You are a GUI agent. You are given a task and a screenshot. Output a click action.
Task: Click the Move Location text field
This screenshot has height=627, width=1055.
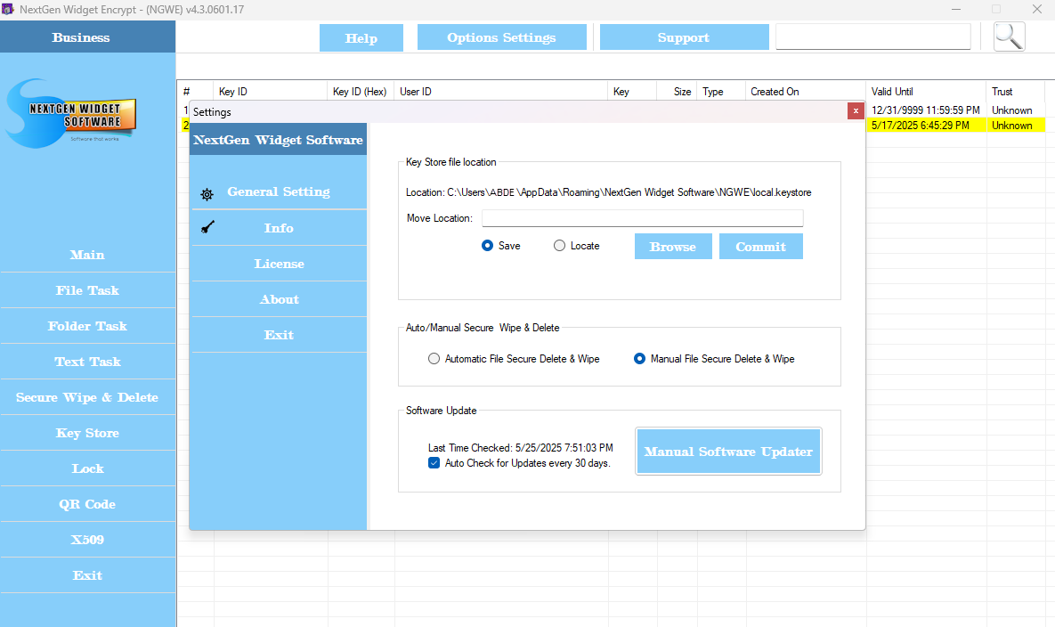pos(642,218)
